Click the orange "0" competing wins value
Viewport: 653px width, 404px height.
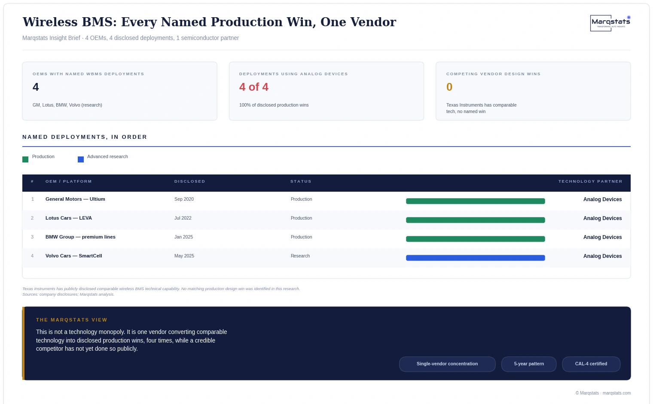pos(449,87)
